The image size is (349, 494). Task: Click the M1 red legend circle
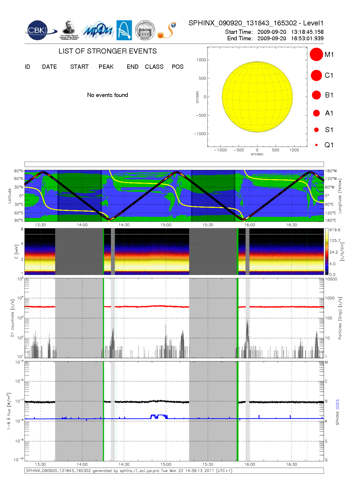click(316, 54)
